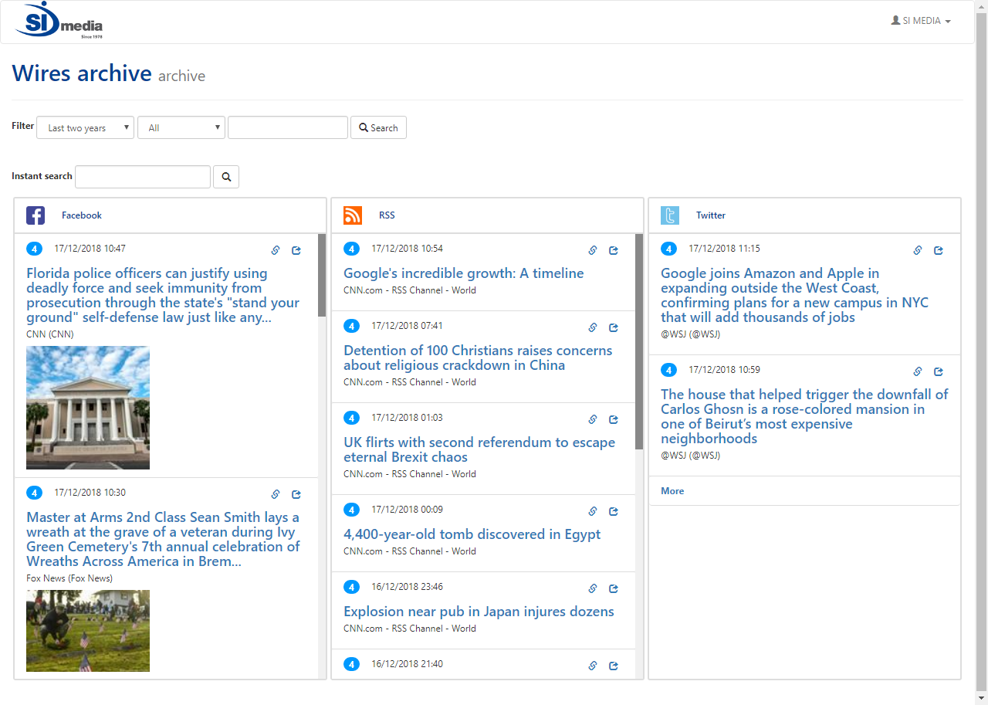988x705 pixels.
Task: Click share icon for Google's incredible growth item
Action: pos(614,250)
